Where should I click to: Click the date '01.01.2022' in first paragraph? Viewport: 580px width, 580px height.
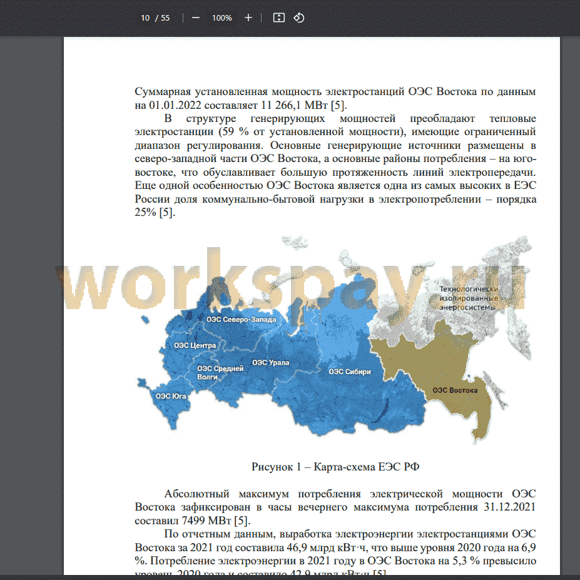click(175, 105)
